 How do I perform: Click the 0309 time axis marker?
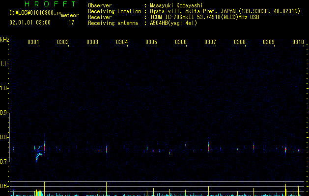[269, 42]
